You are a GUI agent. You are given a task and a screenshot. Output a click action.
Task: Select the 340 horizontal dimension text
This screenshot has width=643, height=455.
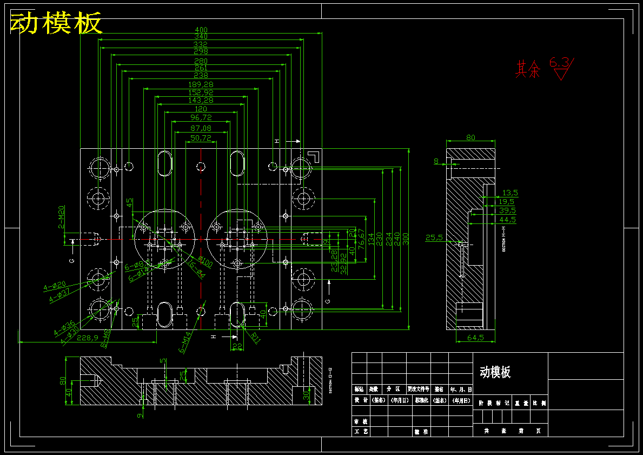pos(201,36)
